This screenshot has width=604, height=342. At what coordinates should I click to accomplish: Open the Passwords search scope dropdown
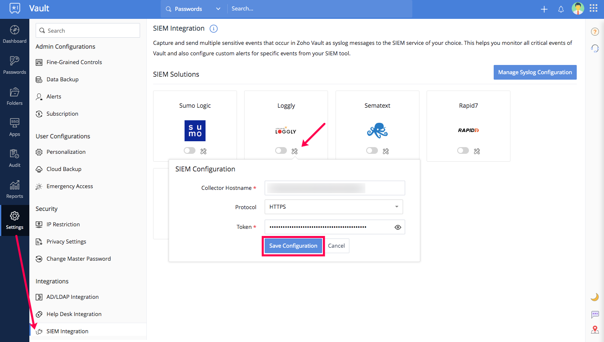(193, 9)
